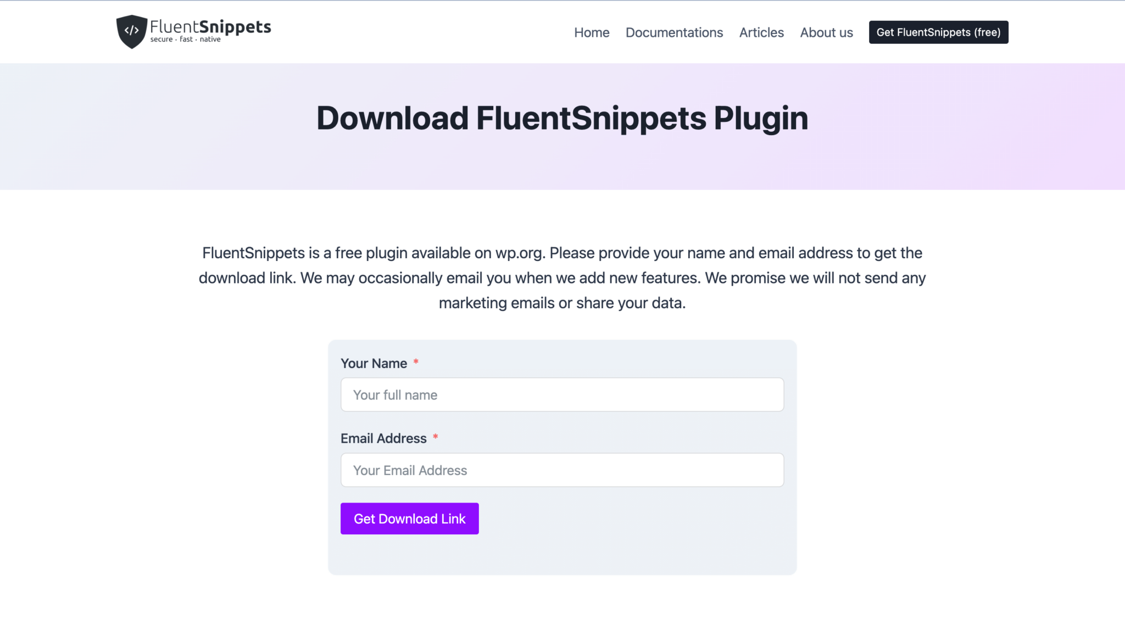Open the Documentations page
The height and width of the screenshot is (636, 1125).
point(674,32)
